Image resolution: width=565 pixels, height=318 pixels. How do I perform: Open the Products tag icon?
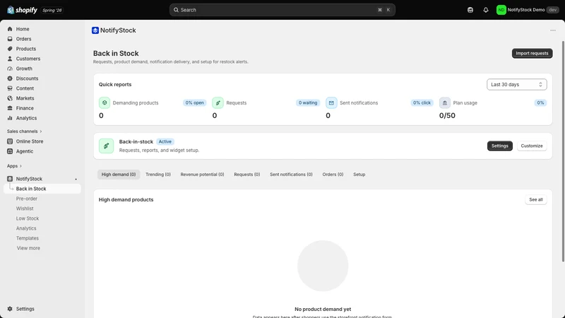pos(10,49)
